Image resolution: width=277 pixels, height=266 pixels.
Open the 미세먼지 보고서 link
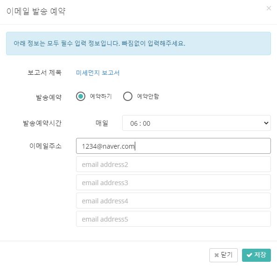click(x=97, y=73)
